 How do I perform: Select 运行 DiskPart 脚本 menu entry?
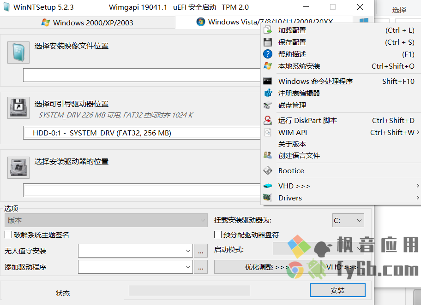tap(341, 120)
